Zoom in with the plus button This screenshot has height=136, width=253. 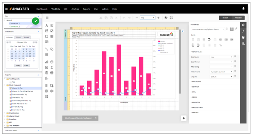(x=158, y=18)
